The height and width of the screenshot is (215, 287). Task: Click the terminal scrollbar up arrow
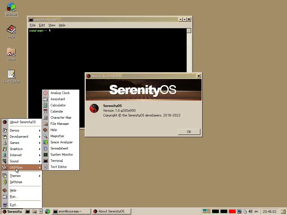coord(189,31)
